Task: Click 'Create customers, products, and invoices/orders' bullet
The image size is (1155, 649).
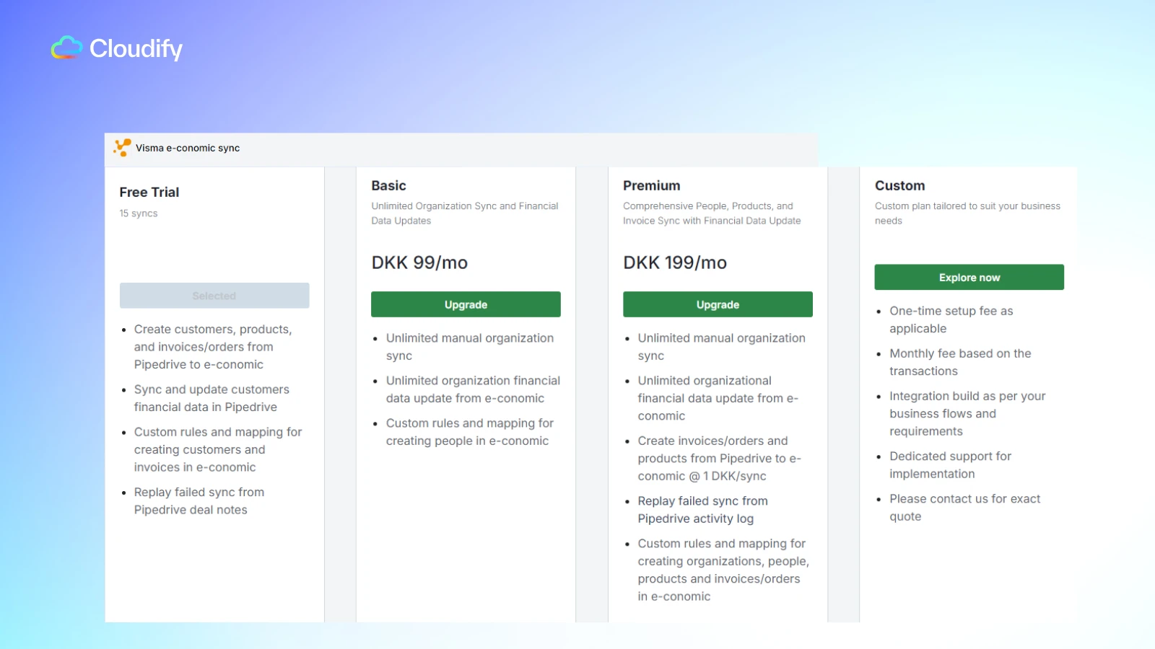Action: point(213,347)
